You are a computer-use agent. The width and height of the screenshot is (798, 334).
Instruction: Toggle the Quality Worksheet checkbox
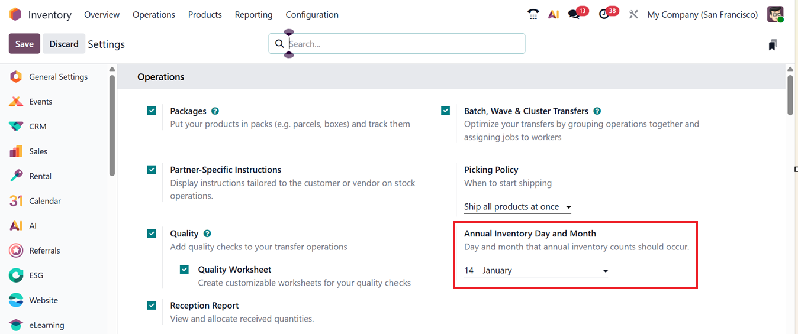click(x=185, y=270)
